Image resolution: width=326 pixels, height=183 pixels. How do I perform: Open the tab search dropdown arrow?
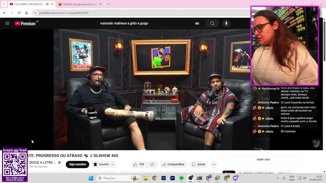(x=4, y=4)
